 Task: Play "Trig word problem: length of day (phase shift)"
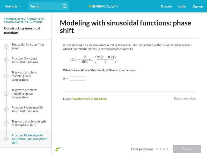(x=6, y=123)
